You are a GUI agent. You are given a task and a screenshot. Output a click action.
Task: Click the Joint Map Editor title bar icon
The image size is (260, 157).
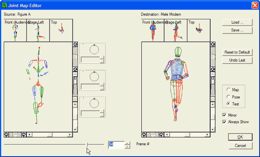4,5
